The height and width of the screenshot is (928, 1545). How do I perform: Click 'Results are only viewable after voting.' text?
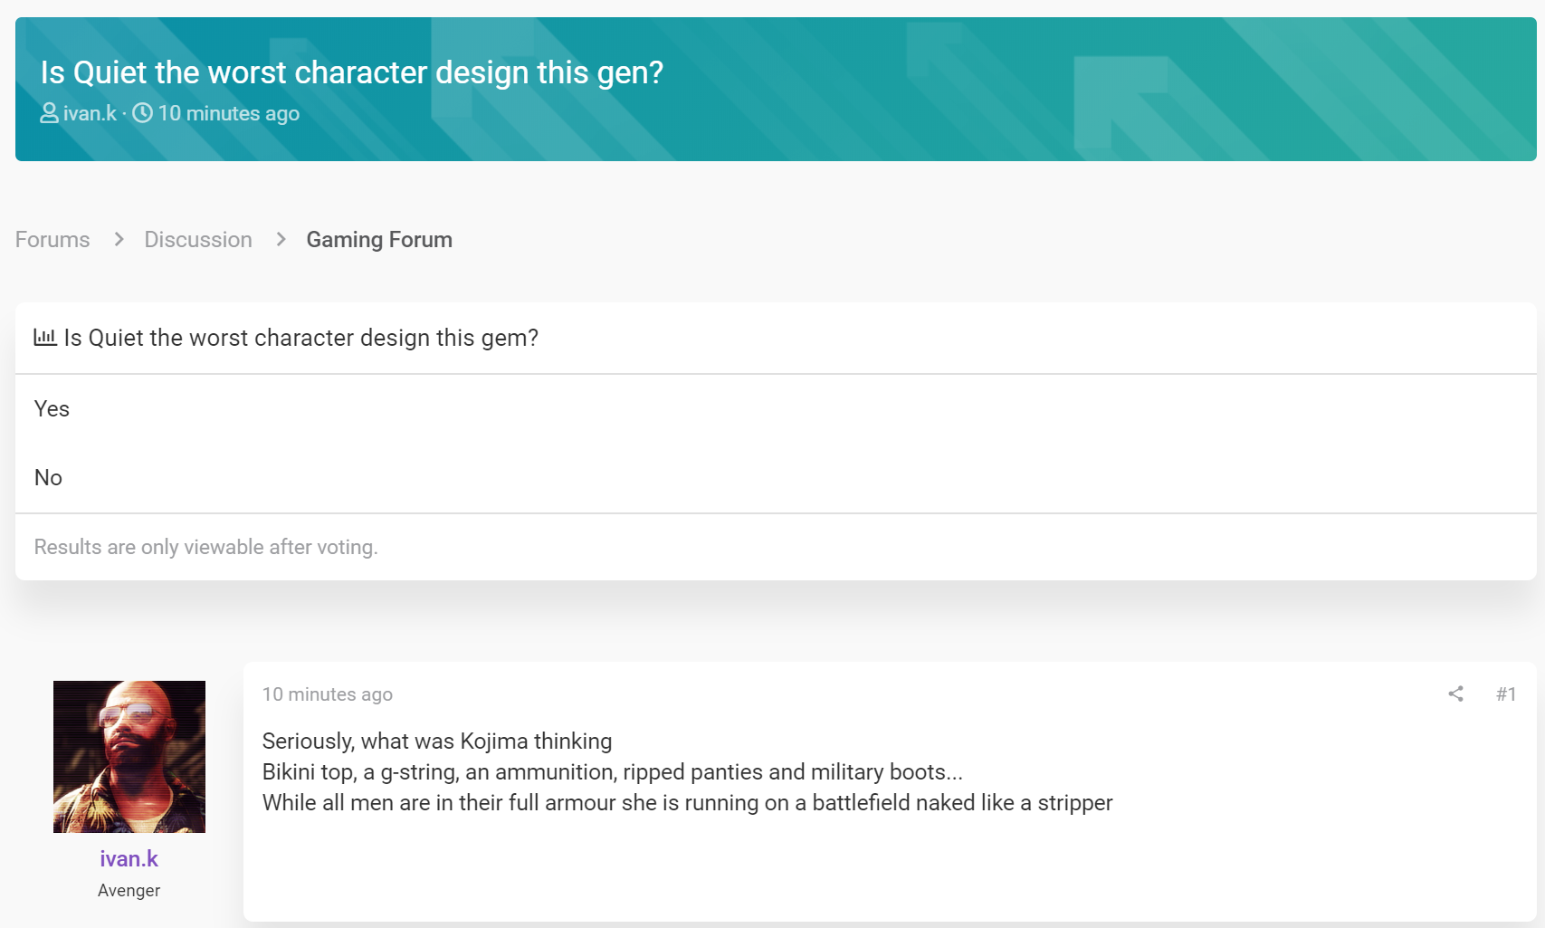[x=206, y=547]
